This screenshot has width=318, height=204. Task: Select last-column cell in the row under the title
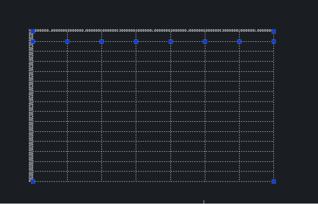[x=256, y=46]
